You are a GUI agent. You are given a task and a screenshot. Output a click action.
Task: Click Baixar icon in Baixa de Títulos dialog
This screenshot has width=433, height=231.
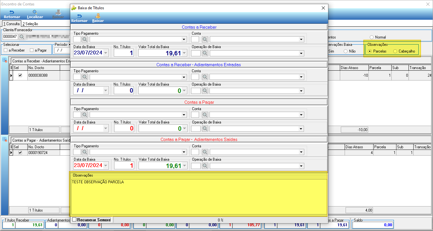click(98, 15)
